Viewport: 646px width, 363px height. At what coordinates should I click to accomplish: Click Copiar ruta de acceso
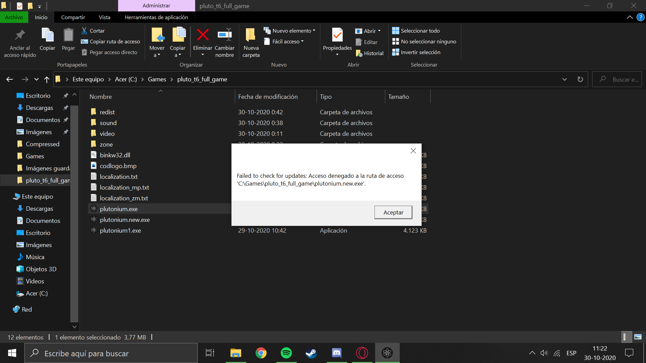(110, 41)
